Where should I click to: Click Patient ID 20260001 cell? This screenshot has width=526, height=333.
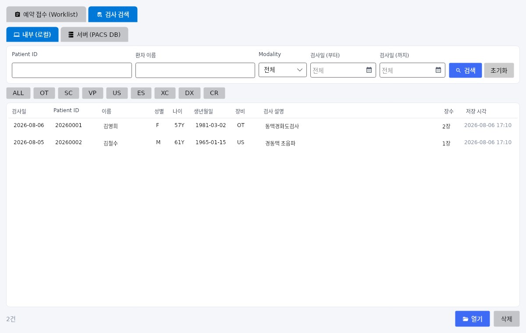click(68, 125)
